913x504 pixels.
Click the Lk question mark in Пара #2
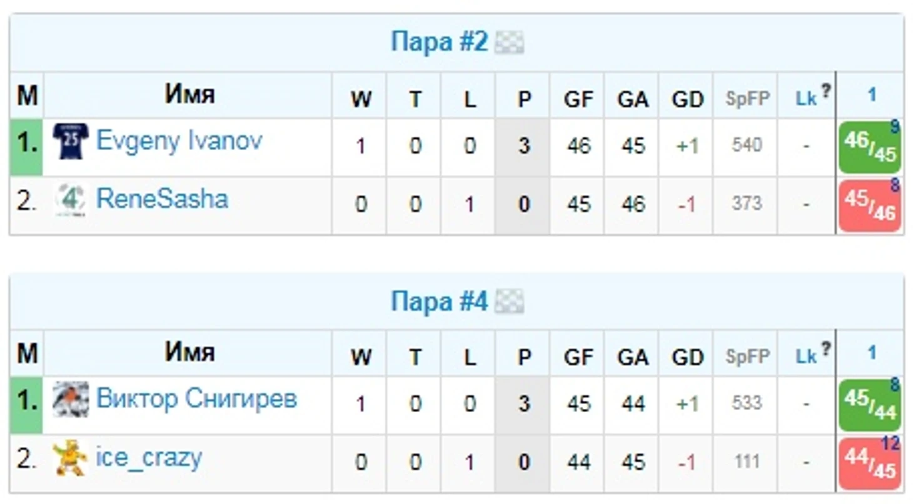825,92
